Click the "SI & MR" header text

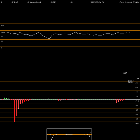coord(15,2)
